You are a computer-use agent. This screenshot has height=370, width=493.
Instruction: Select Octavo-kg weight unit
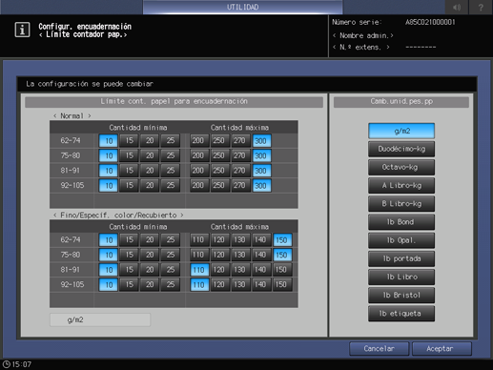click(x=401, y=167)
